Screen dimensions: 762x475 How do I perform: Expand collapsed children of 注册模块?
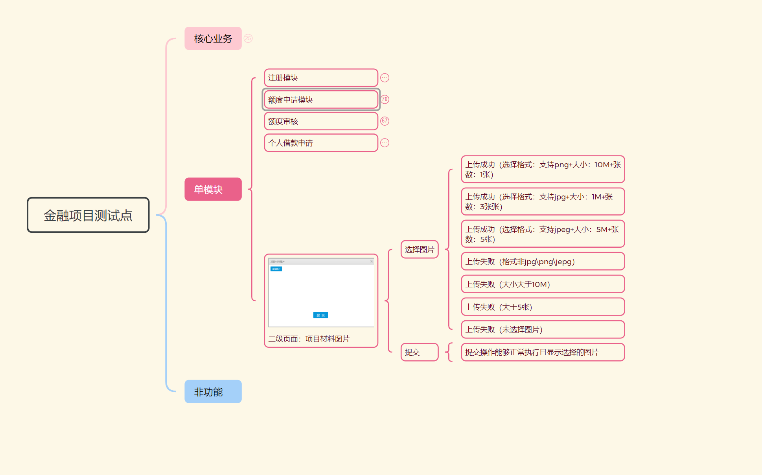coord(385,78)
